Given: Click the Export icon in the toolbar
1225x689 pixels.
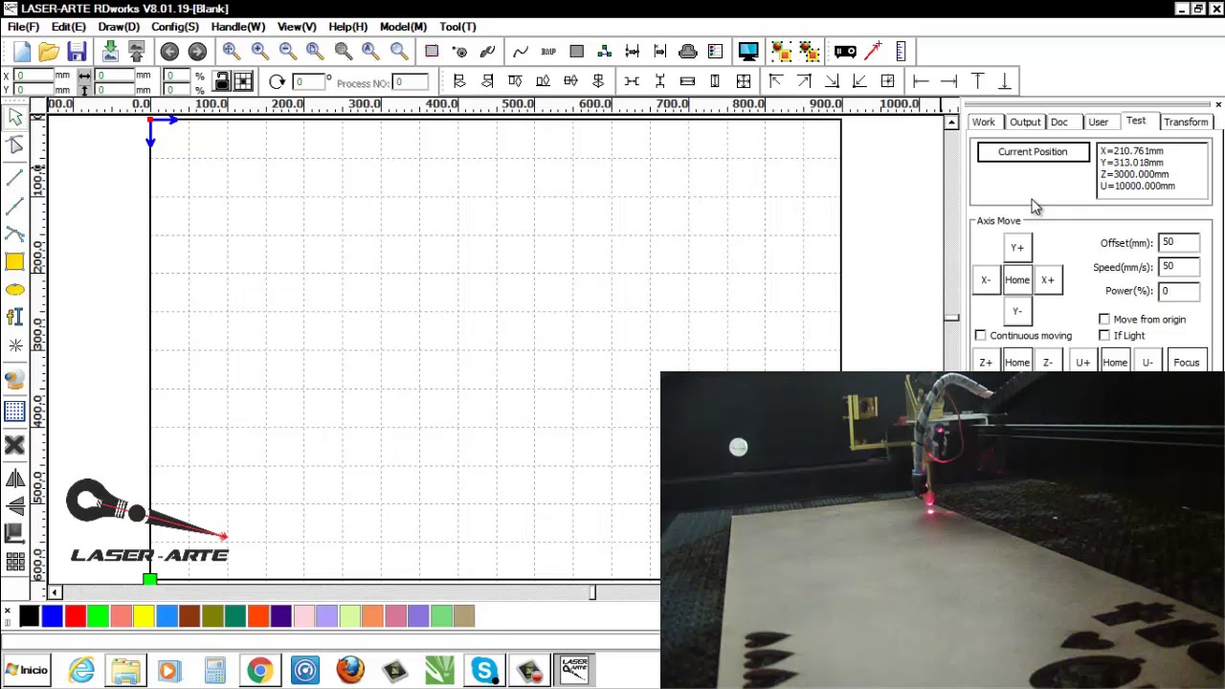Looking at the screenshot, I should tap(136, 52).
